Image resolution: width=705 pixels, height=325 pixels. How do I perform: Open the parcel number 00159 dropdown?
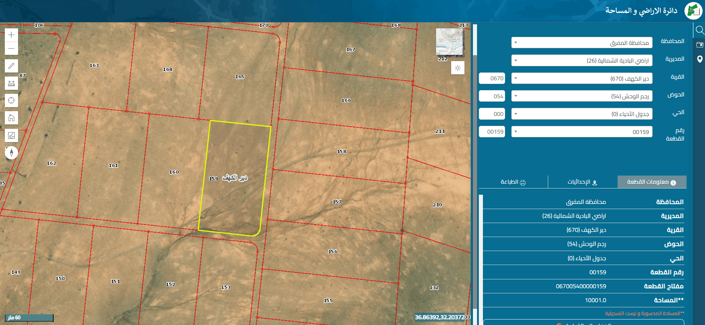582,132
